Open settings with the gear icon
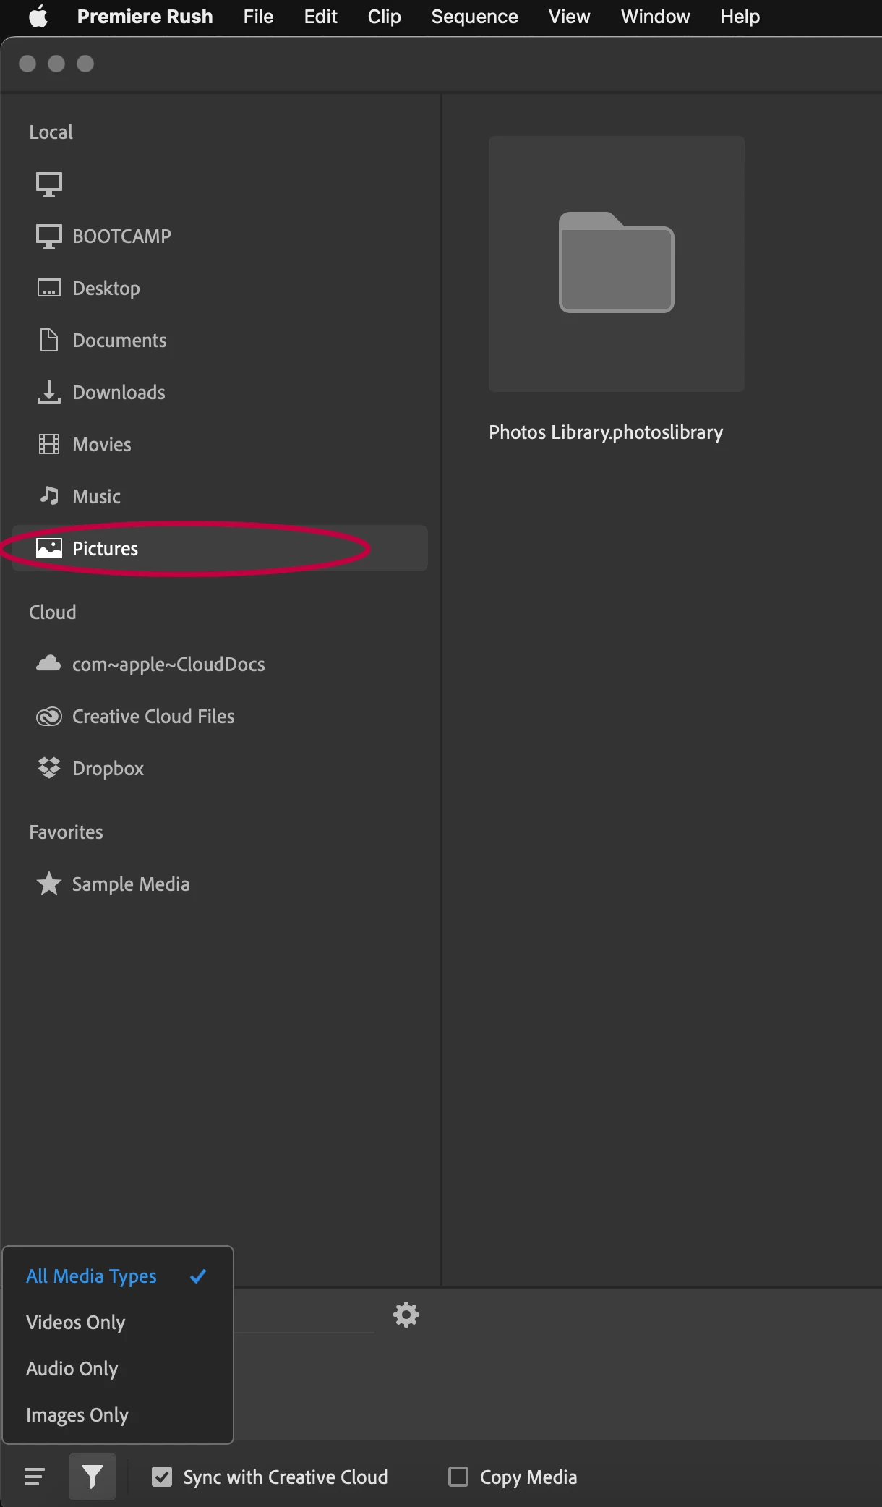The image size is (882, 1507). click(x=406, y=1315)
